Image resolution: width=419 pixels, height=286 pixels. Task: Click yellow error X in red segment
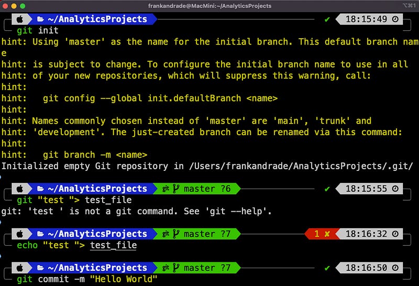click(327, 234)
